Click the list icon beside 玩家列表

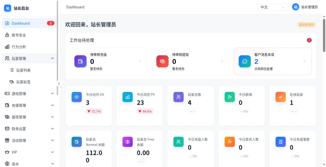coord(12,70)
